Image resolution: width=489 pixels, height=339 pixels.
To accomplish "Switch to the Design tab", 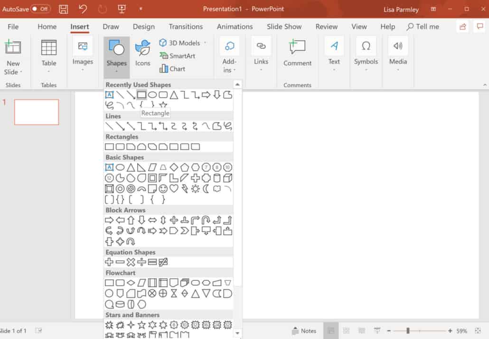I will pos(143,27).
